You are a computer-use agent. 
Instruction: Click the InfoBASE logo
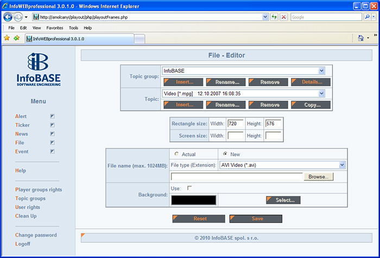[39, 70]
